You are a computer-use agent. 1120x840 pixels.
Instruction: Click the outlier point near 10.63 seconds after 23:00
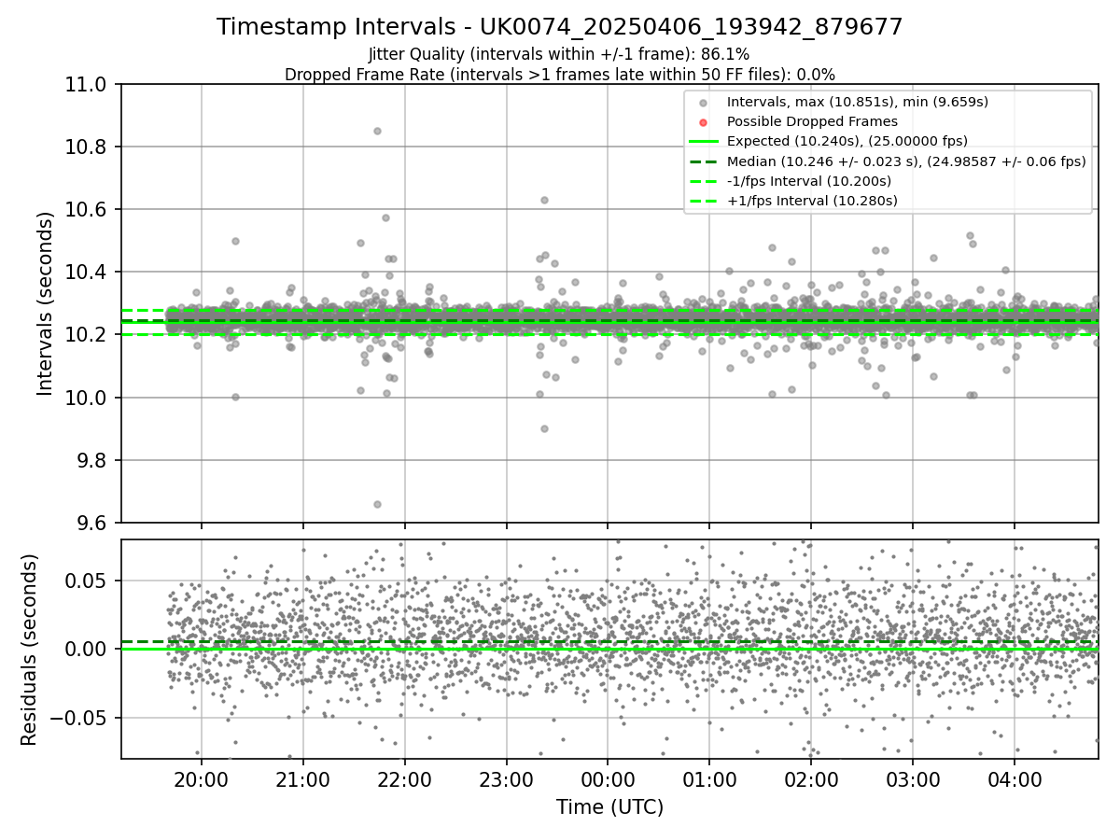(544, 200)
